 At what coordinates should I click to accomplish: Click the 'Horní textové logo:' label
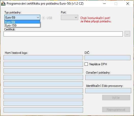click(x=16, y=53)
